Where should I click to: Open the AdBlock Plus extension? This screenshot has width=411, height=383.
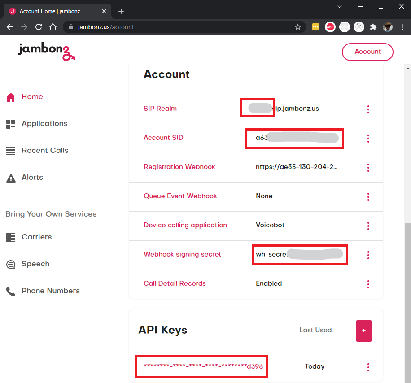point(330,27)
